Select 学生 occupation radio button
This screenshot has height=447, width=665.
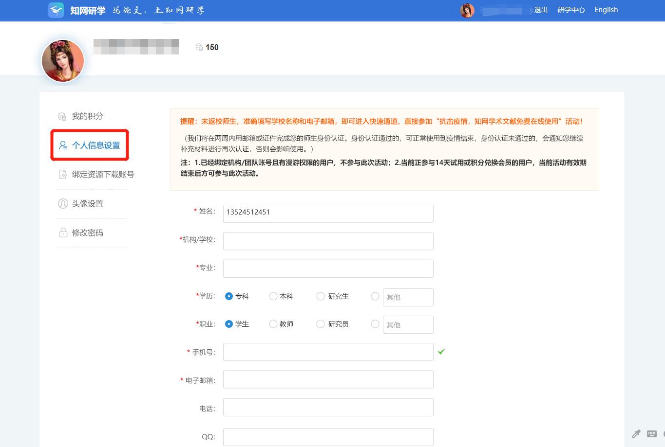[x=229, y=324]
